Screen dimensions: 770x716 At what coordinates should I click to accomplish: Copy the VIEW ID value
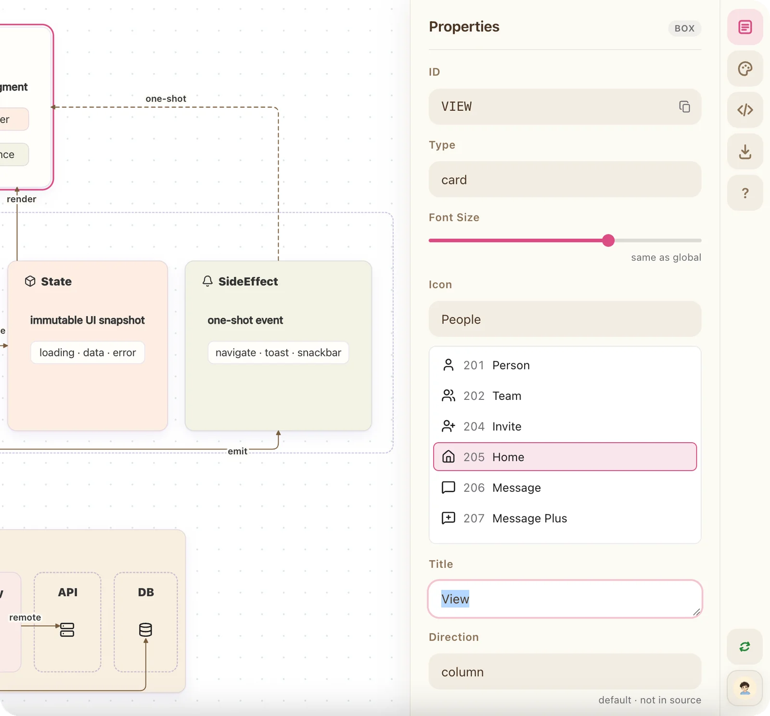tap(684, 106)
